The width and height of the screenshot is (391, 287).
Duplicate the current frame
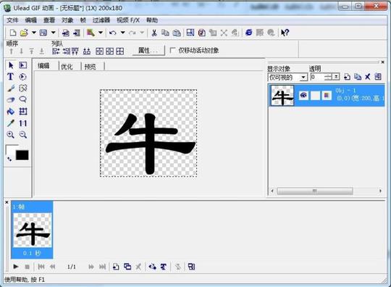pyautogui.click(x=127, y=267)
